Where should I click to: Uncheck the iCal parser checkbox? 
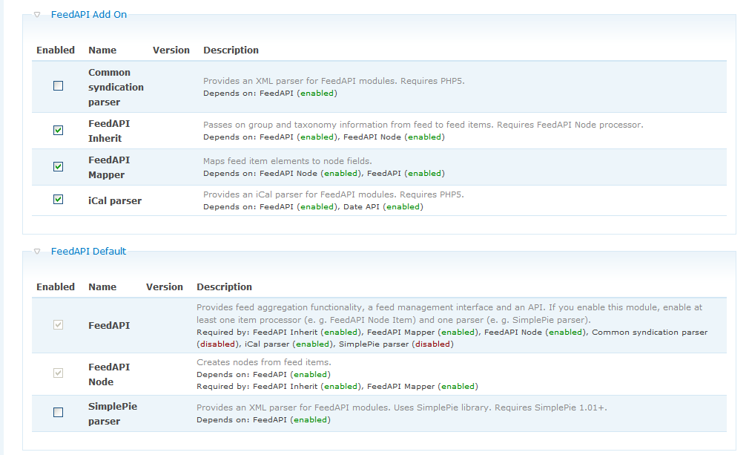pos(59,200)
